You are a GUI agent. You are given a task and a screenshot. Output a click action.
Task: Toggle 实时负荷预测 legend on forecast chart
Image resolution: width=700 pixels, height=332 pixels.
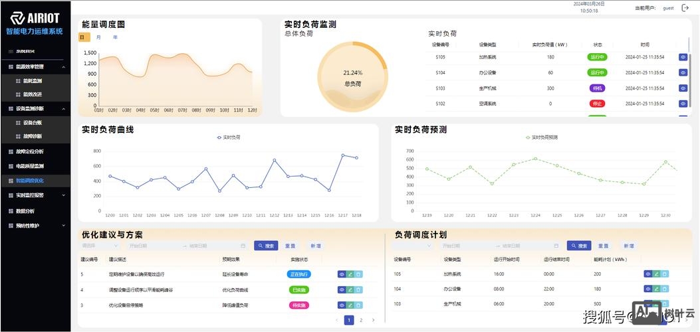click(x=542, y=137)
